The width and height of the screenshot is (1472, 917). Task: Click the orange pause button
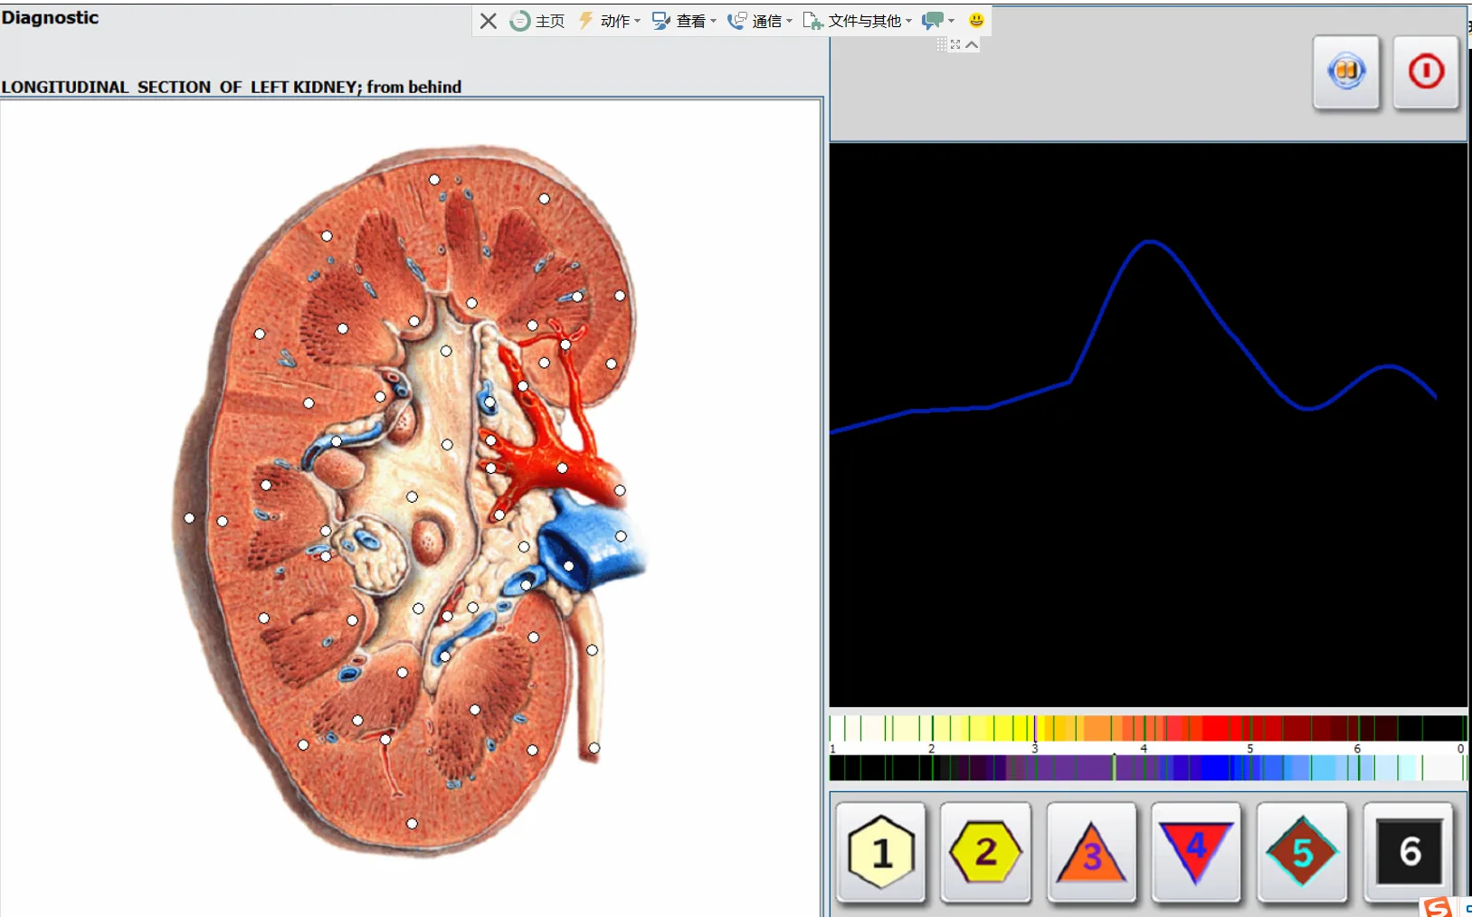[1346, 71]
